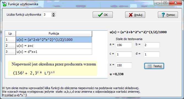Click the Funkcja column header
The image size is (184, 99).
click(54, 34)
